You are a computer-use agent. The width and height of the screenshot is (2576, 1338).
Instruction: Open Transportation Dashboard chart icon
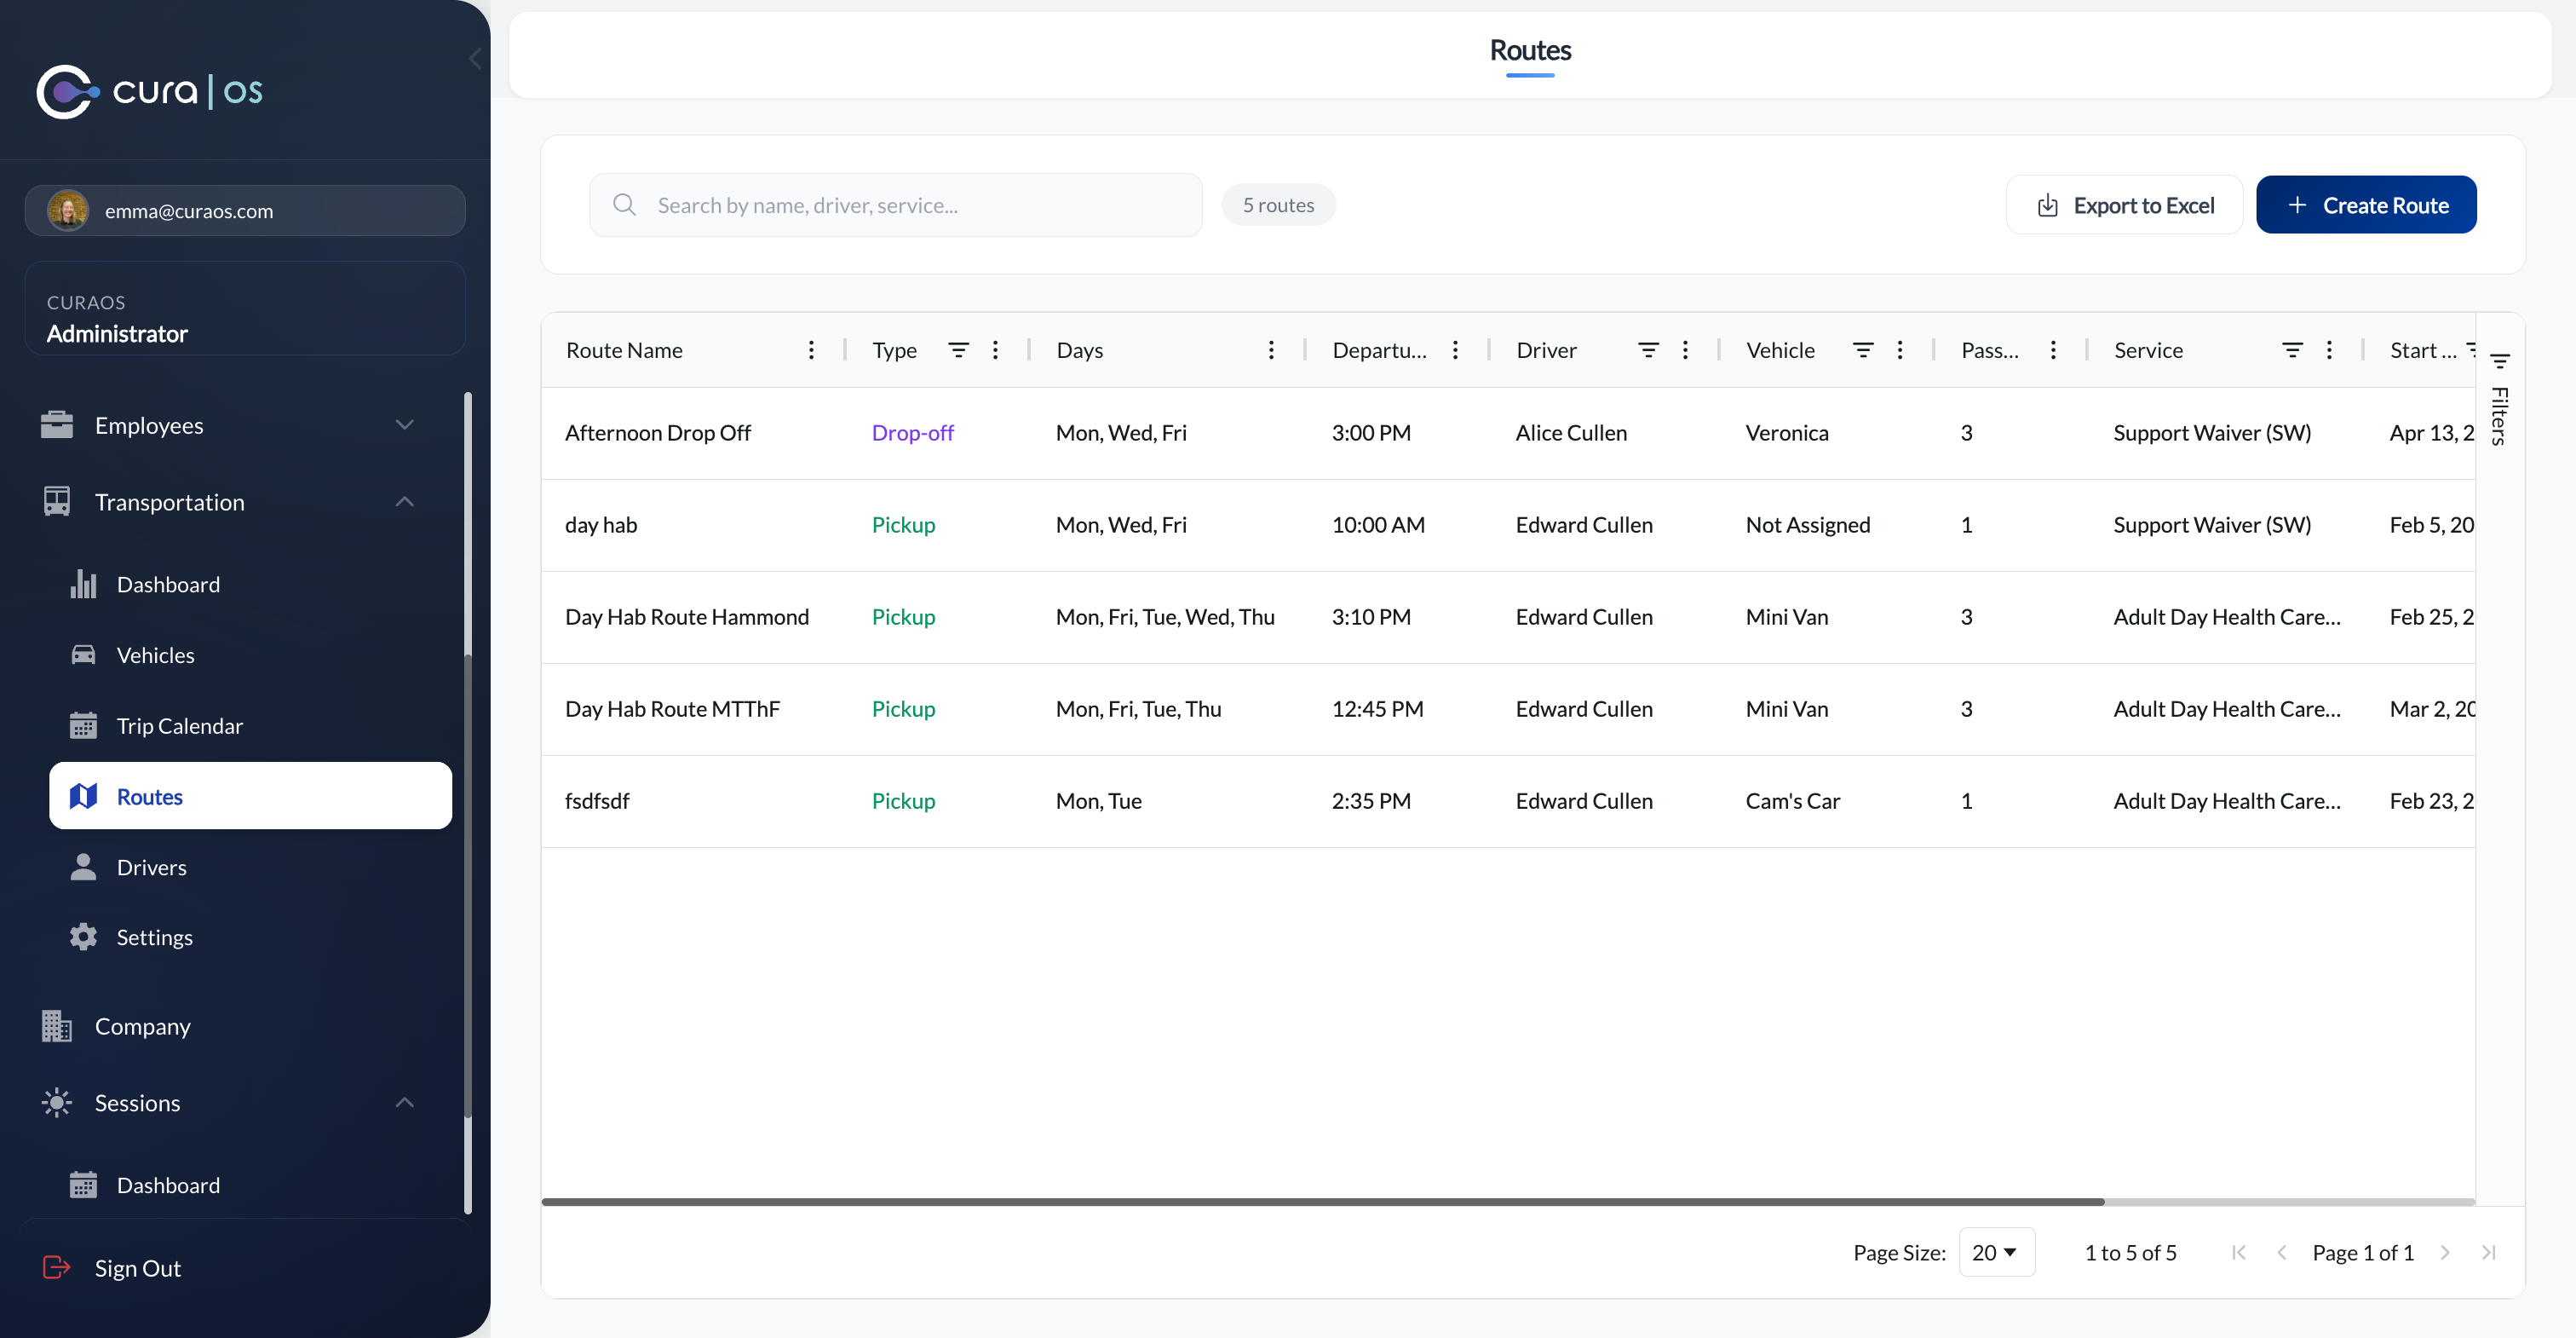tap(83, 585)
